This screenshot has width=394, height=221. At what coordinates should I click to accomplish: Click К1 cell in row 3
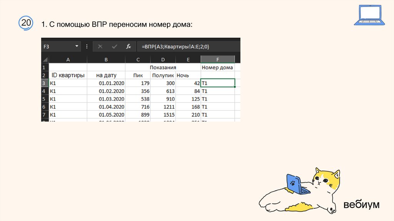68,83
